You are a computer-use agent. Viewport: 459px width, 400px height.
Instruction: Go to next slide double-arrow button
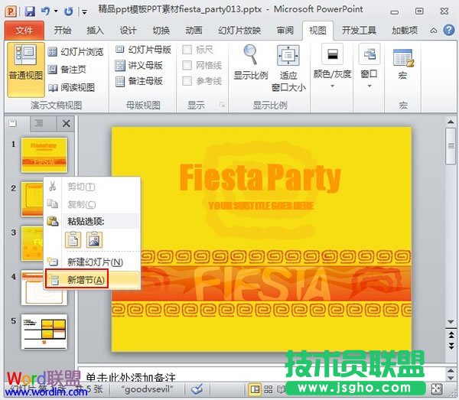451,346
